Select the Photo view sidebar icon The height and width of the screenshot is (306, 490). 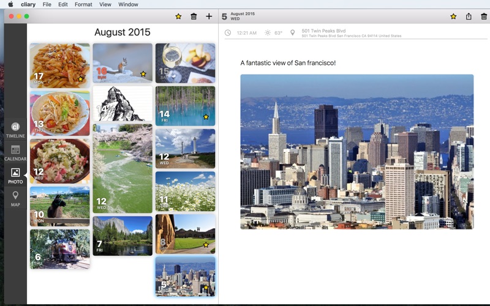[15, 176]
